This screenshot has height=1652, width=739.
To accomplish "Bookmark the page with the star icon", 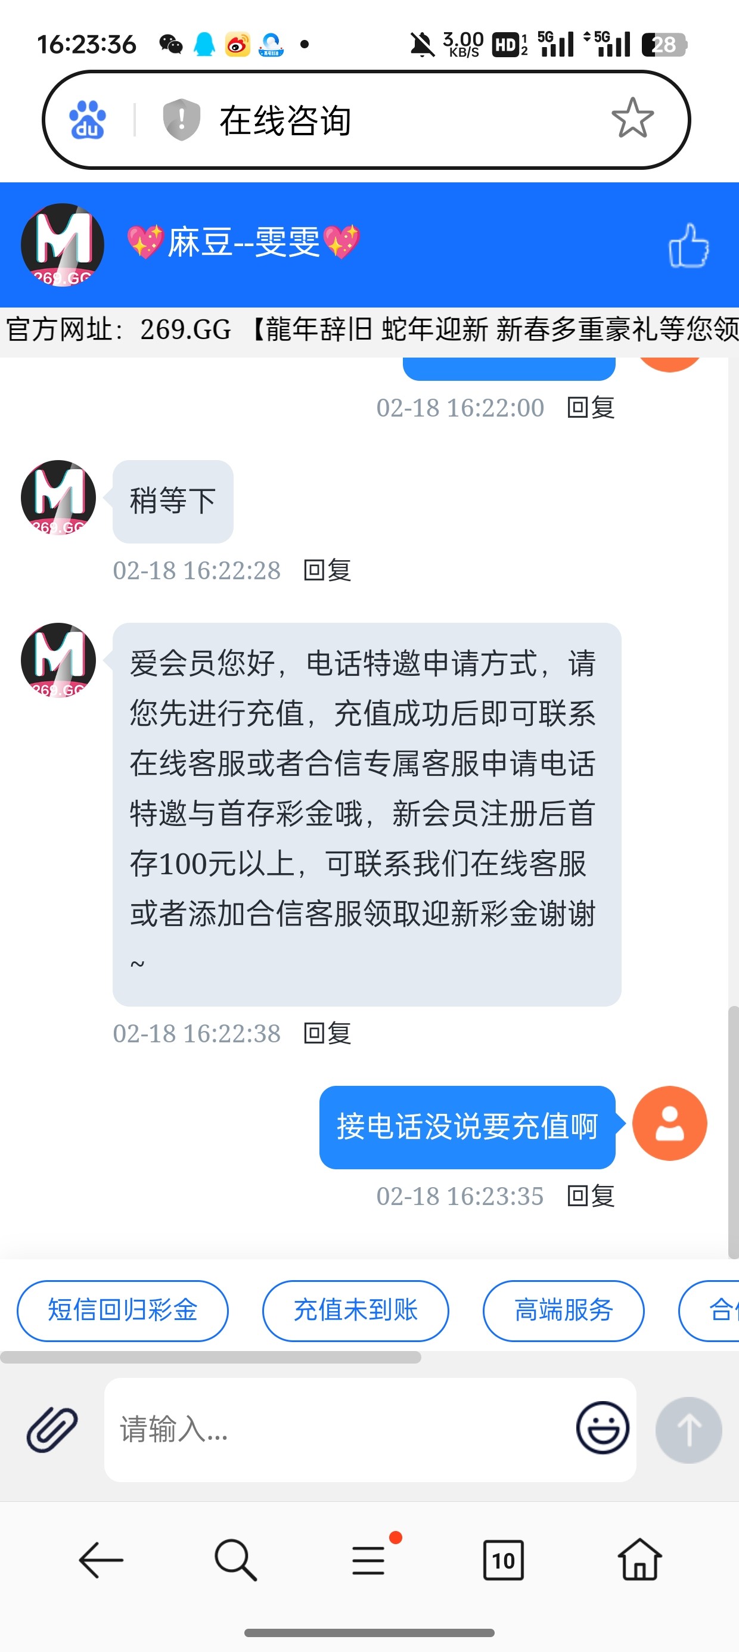I will pyautogui.click(x=632, y=119).
